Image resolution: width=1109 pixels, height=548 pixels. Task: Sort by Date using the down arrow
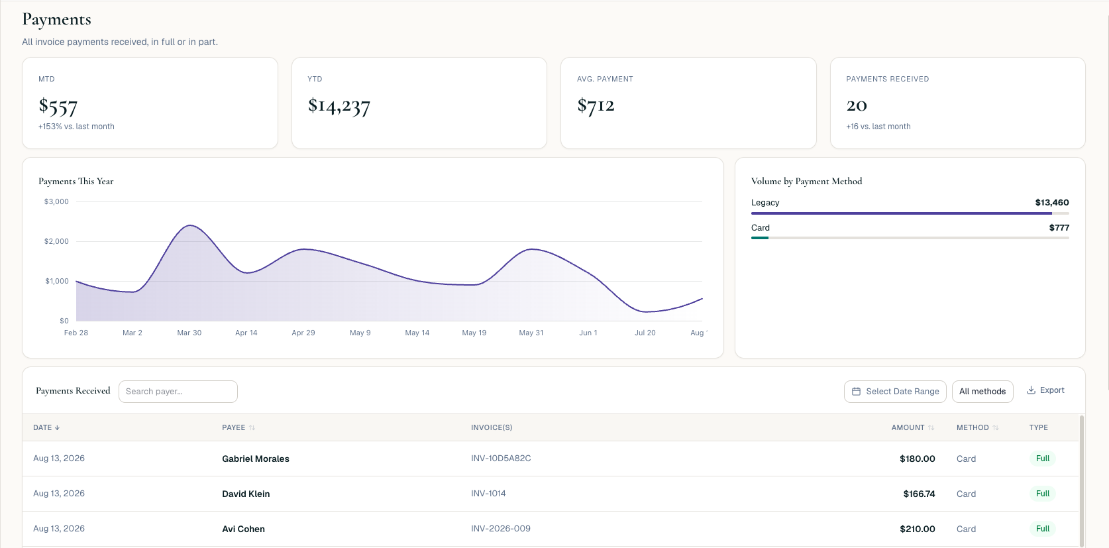[x=57, y=428]
